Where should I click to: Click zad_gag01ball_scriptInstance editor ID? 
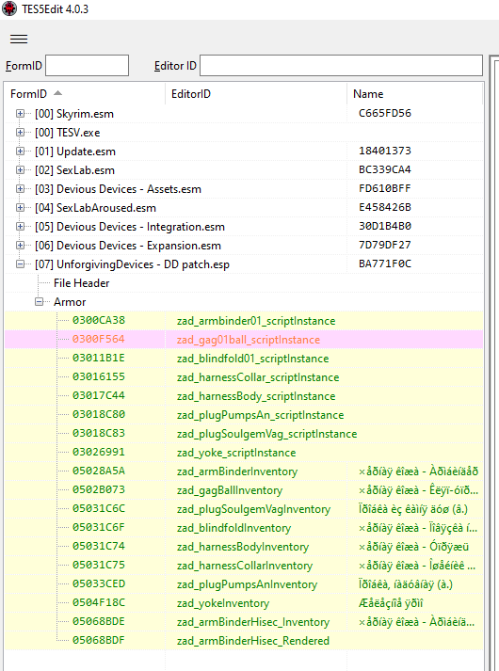click(x=249, y=341)
